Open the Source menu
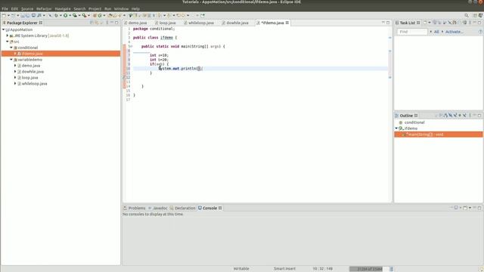The height and width of the screenshot is (272, 484). pyautogui.click(x=27, y=8)
